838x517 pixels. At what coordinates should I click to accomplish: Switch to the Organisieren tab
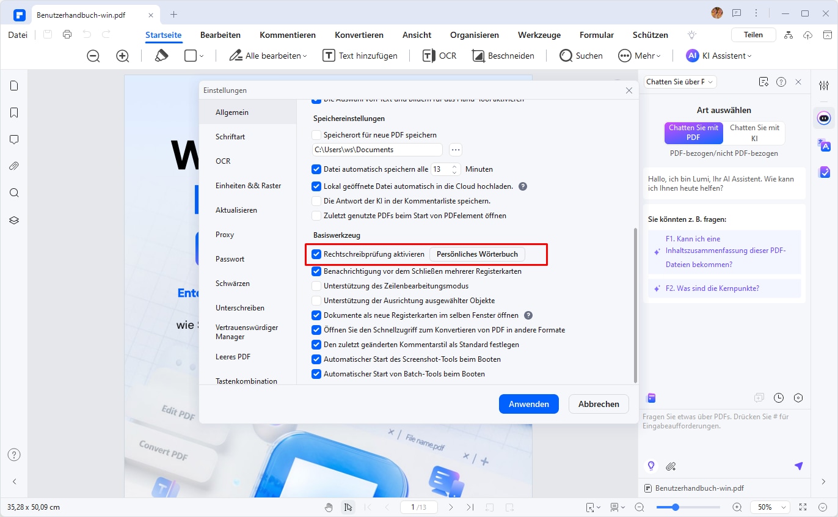click(475, 35)
